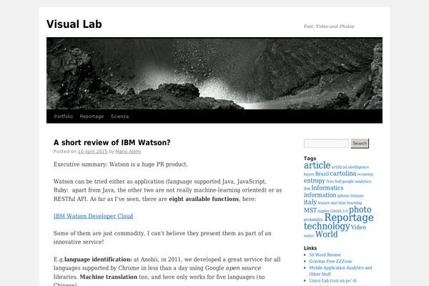
Task: Open the post title A short review of IBM Watson?
Action: pyautogui.click(x=112, y=142)
